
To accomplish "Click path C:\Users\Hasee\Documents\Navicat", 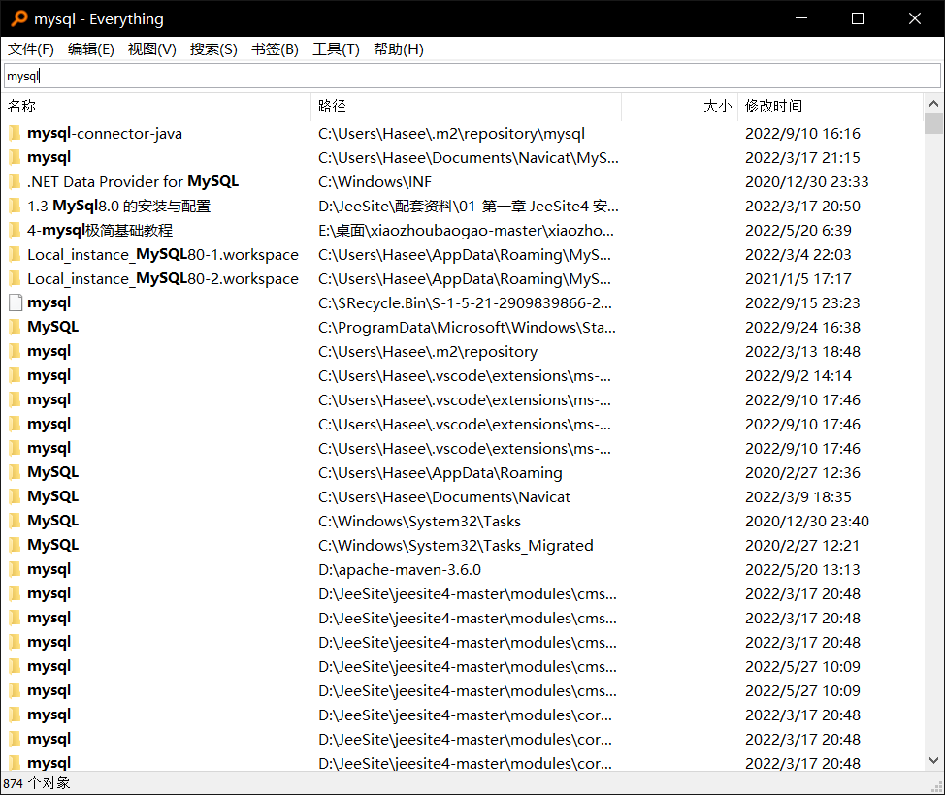I will coord(444,496).
